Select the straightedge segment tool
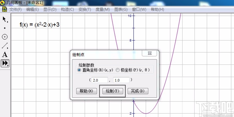The width and height of the screenshot is (234, 117). [5, 46]
